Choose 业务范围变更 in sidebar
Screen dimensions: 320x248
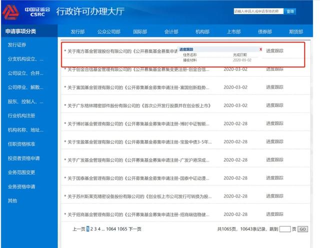pos(21,172)
